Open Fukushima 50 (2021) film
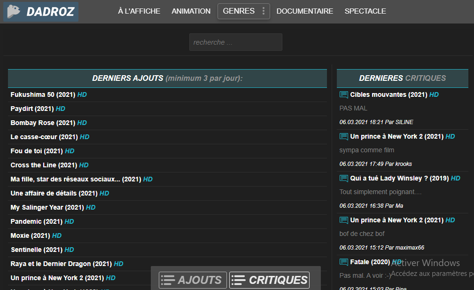Screen dimensions: 474x290 43,94
